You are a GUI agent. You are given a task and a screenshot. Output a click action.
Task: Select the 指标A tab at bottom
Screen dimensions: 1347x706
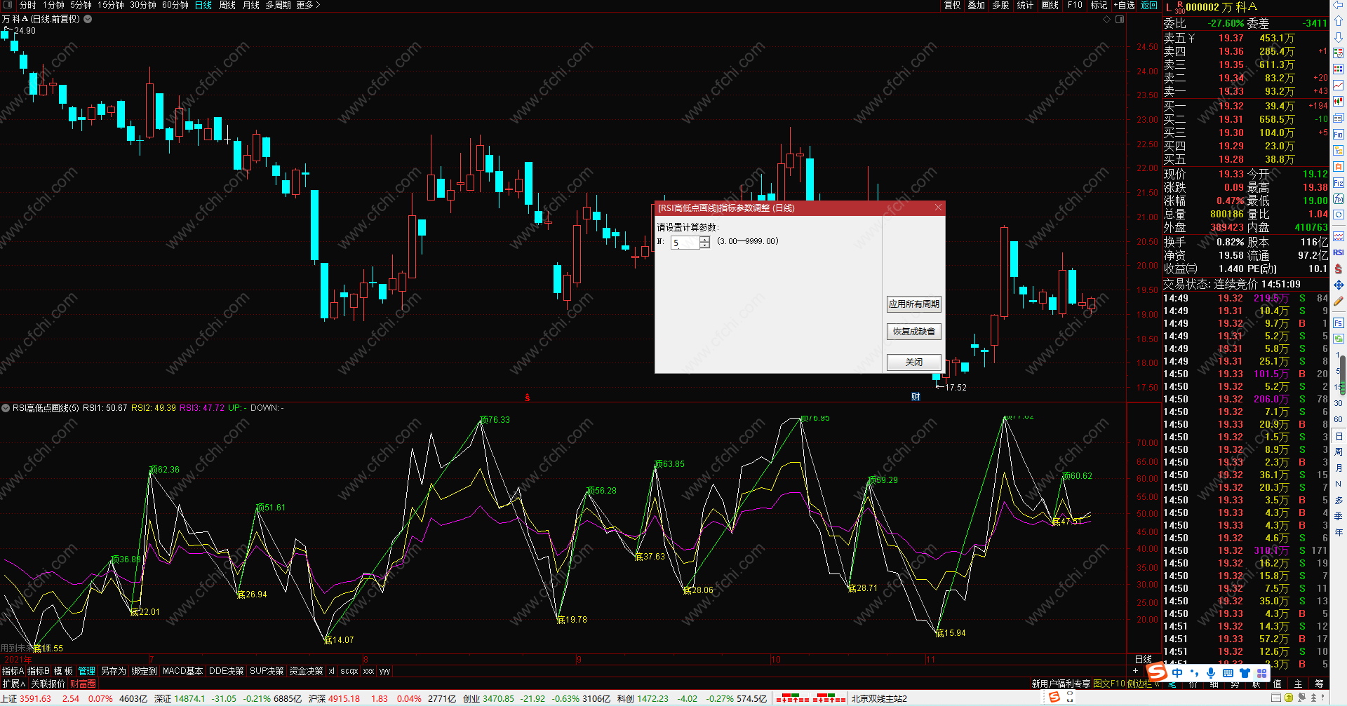click(x=13, y=671)
